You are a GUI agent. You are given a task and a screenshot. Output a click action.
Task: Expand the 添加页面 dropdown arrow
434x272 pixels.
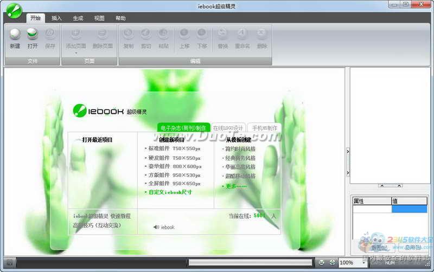click(x=75, y=53)
